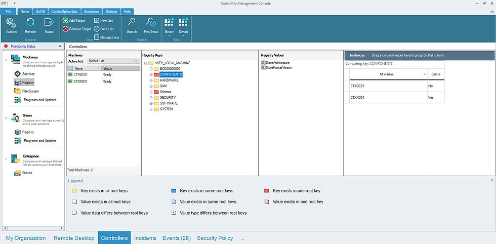
Task: Open the Security Policy bottom tab
Action: (215, 238)
